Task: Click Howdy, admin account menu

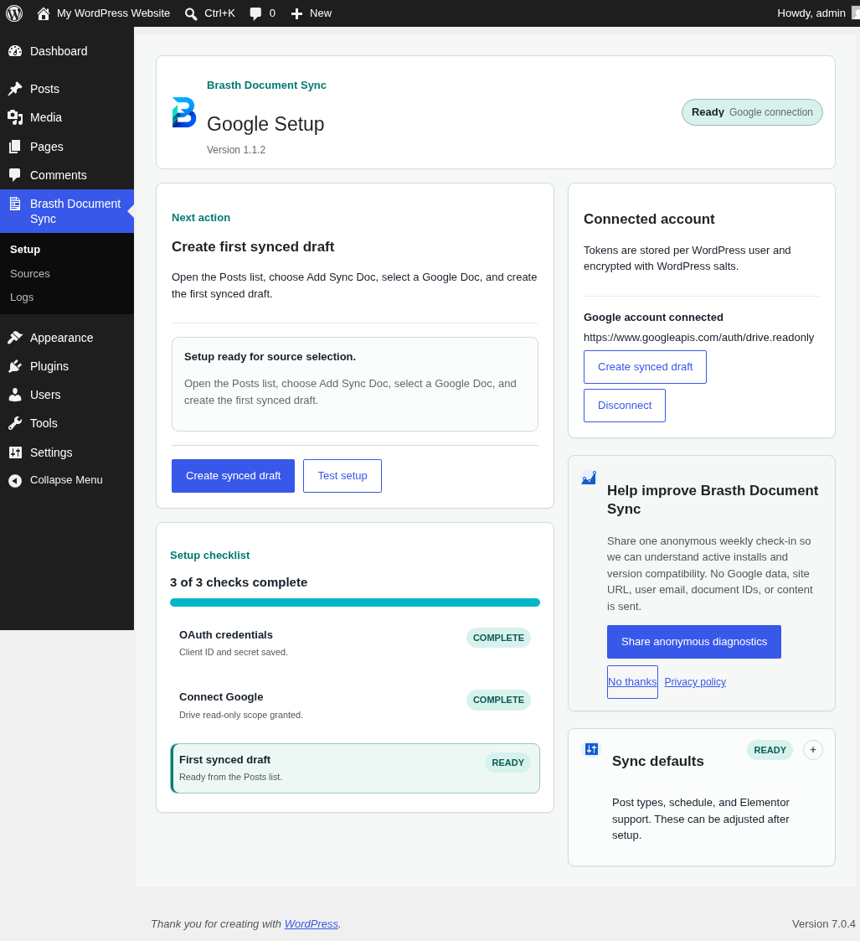Action: click(811, 13)
